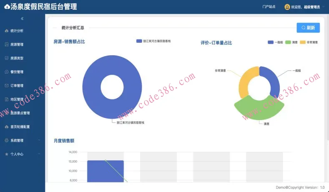
Task: Click the 10,000 axis label
Action: coord(73,171)
